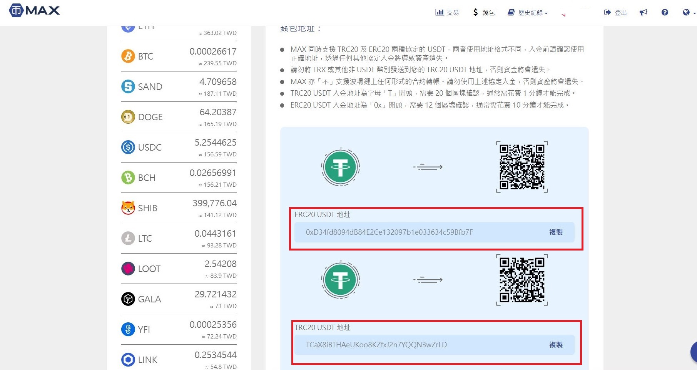Screen dimensions: 697x370
Task: Select the SHIB coin icon
Action: pyautogui.click(x=128, y=208)
